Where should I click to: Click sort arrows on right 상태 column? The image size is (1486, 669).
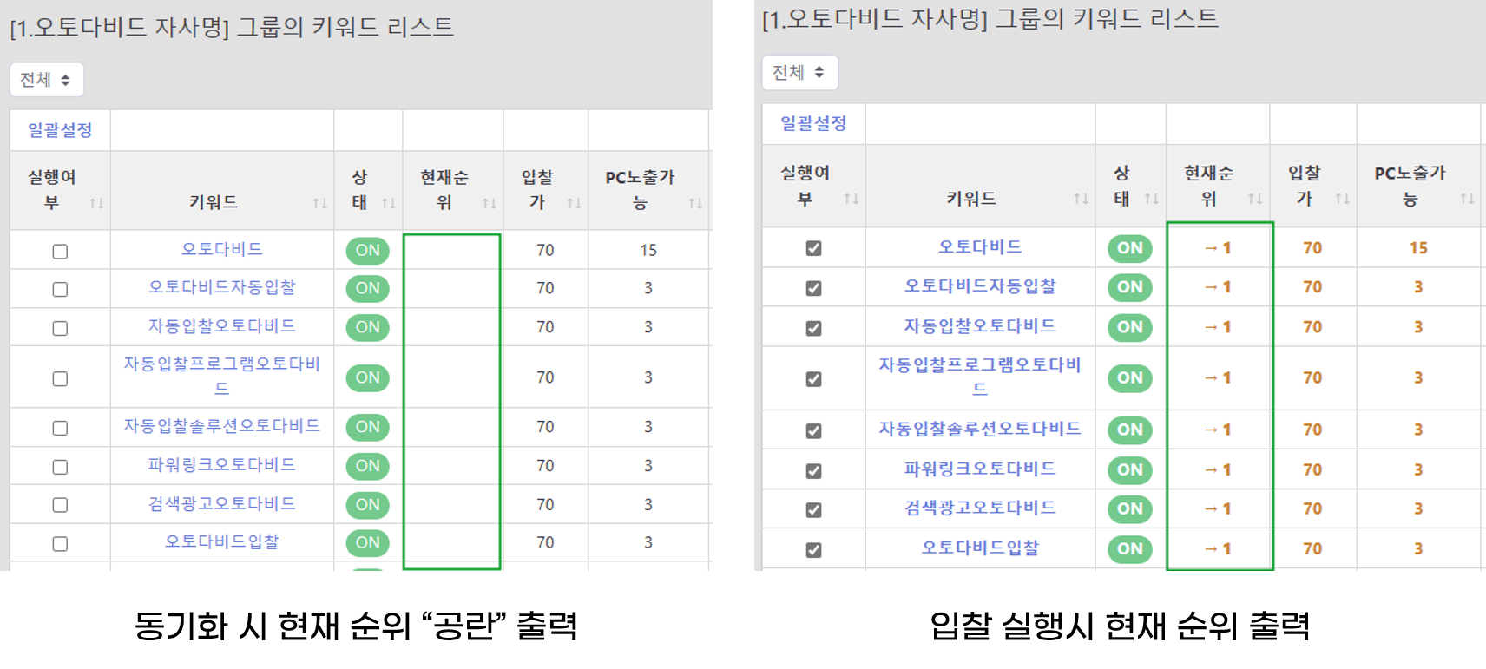[1151, 199]
